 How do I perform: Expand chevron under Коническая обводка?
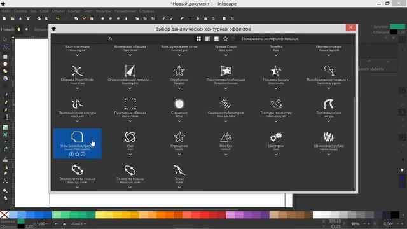coord(130,55)
